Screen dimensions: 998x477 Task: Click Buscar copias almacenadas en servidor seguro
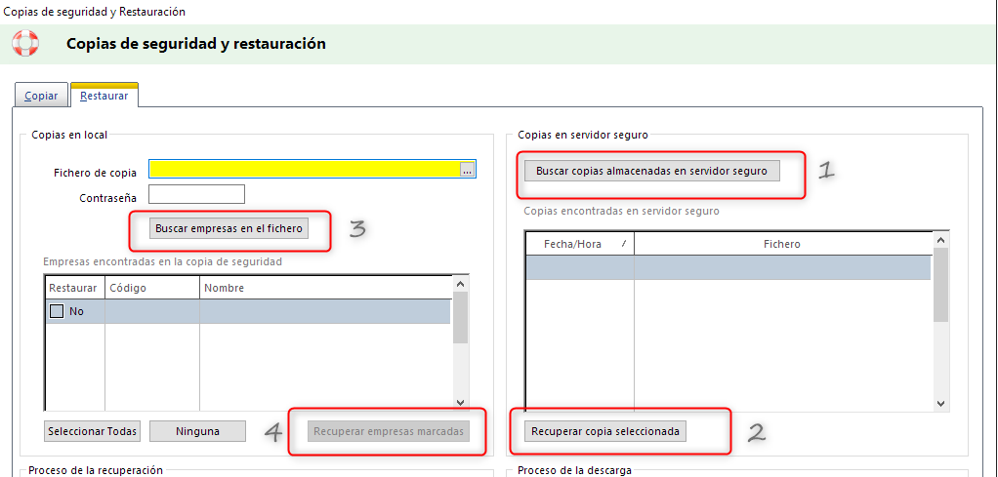coord(651,171)
